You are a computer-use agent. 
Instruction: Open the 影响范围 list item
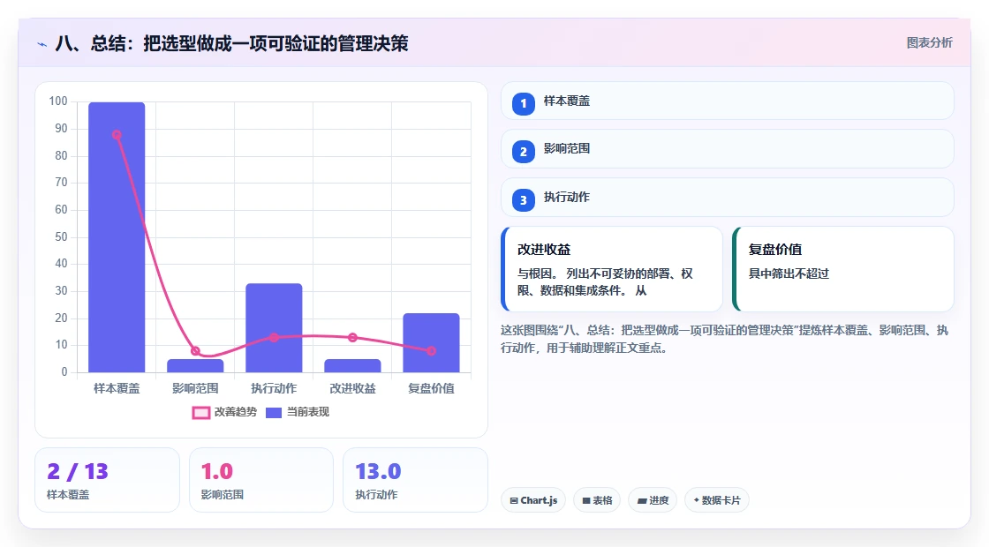point(728,149)
